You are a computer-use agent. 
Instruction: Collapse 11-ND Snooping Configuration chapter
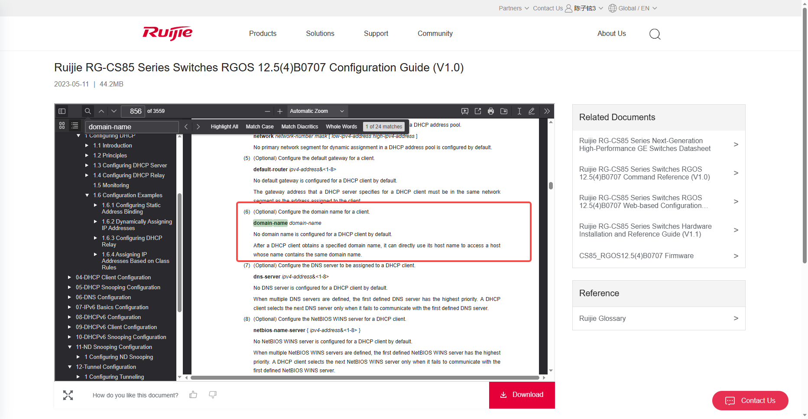click(x=69, y=347)
